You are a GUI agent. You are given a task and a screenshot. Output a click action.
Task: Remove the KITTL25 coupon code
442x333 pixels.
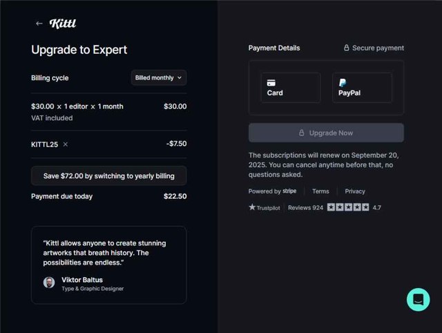pyautogui.click(x=66, y=144)
